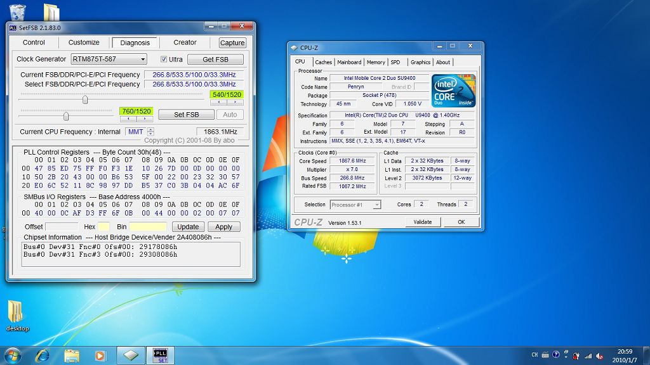Viewport: 650px width, 365px height.
Task: Click the CH language indicator in tray
Action: [534, 355]
